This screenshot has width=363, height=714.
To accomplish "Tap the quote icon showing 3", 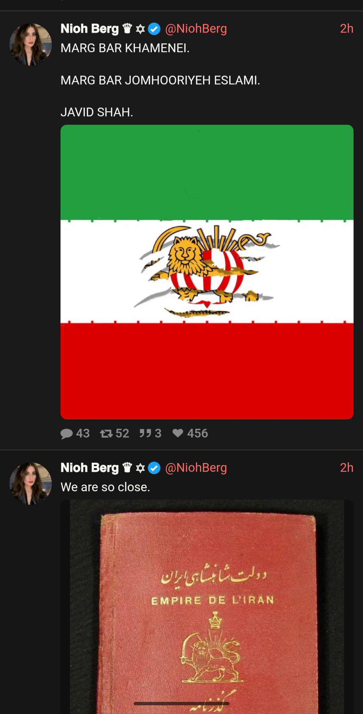I will [x=145, y=433].
